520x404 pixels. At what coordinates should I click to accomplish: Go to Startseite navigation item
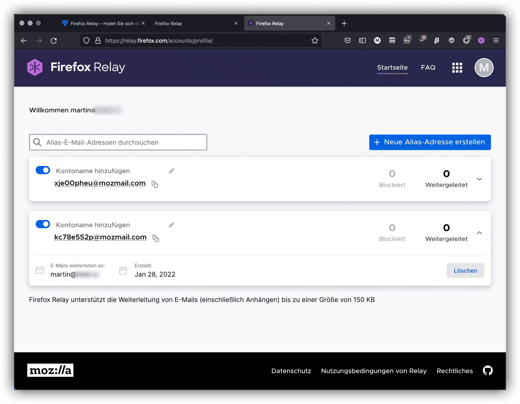(392, 68)
